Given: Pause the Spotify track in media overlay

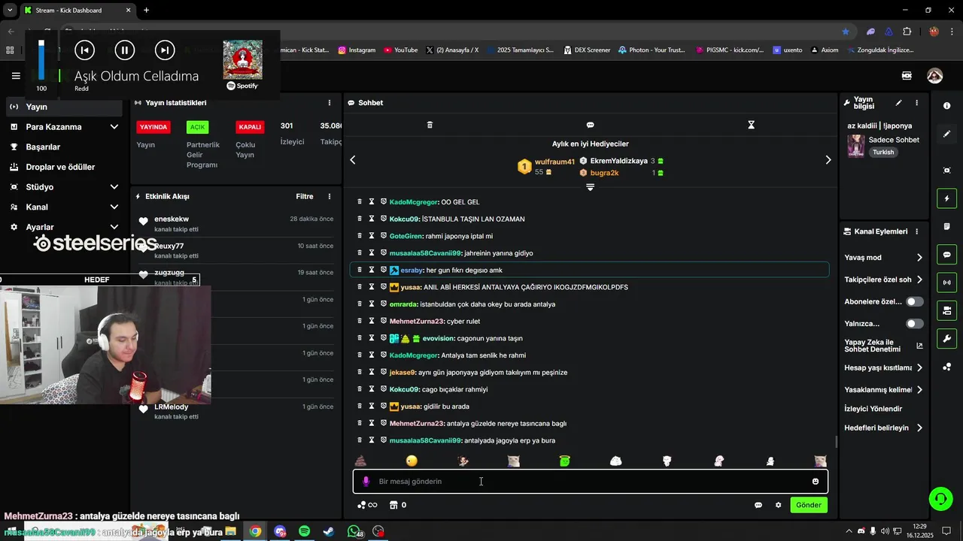Looking at the screenshot, I should 125,50.
